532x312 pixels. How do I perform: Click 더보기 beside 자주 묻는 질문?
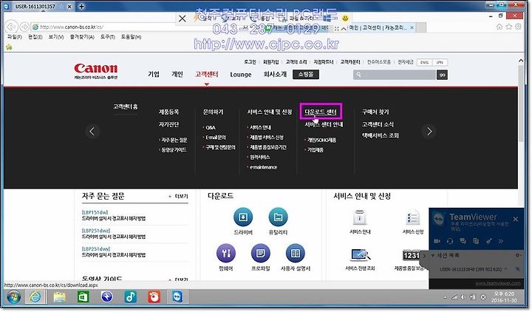(181, 196)
